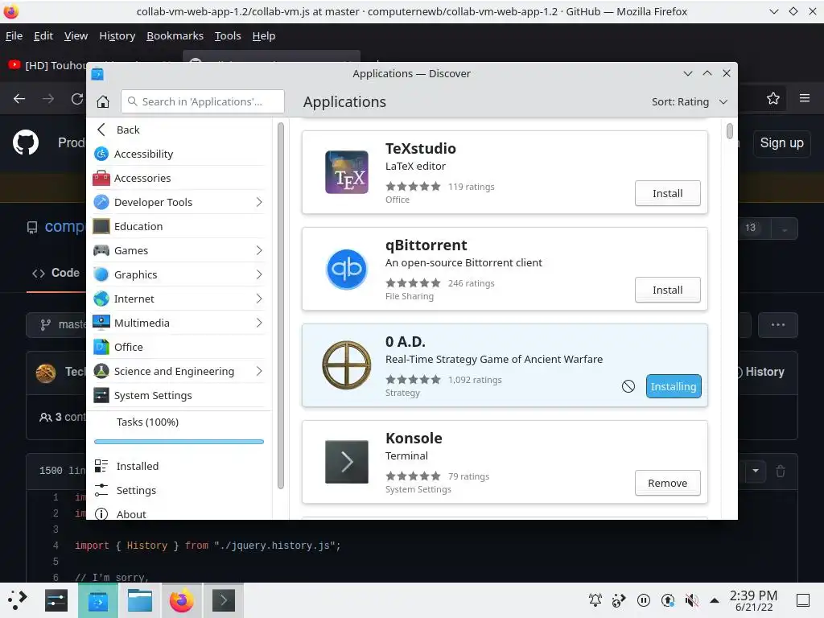This screenshot has width=824, height=618.
Task: Click Sign up on GitHub
Action: click(781, 143)
